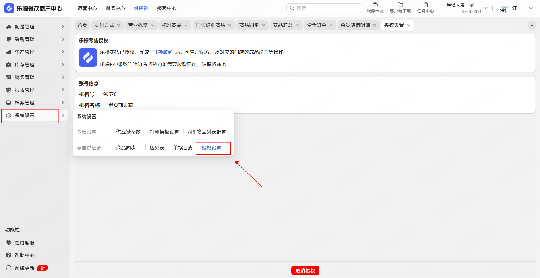The image size is (540, 278).
Task: Expand 财务管理 submenu chevron
Action: tap(63, 77)
